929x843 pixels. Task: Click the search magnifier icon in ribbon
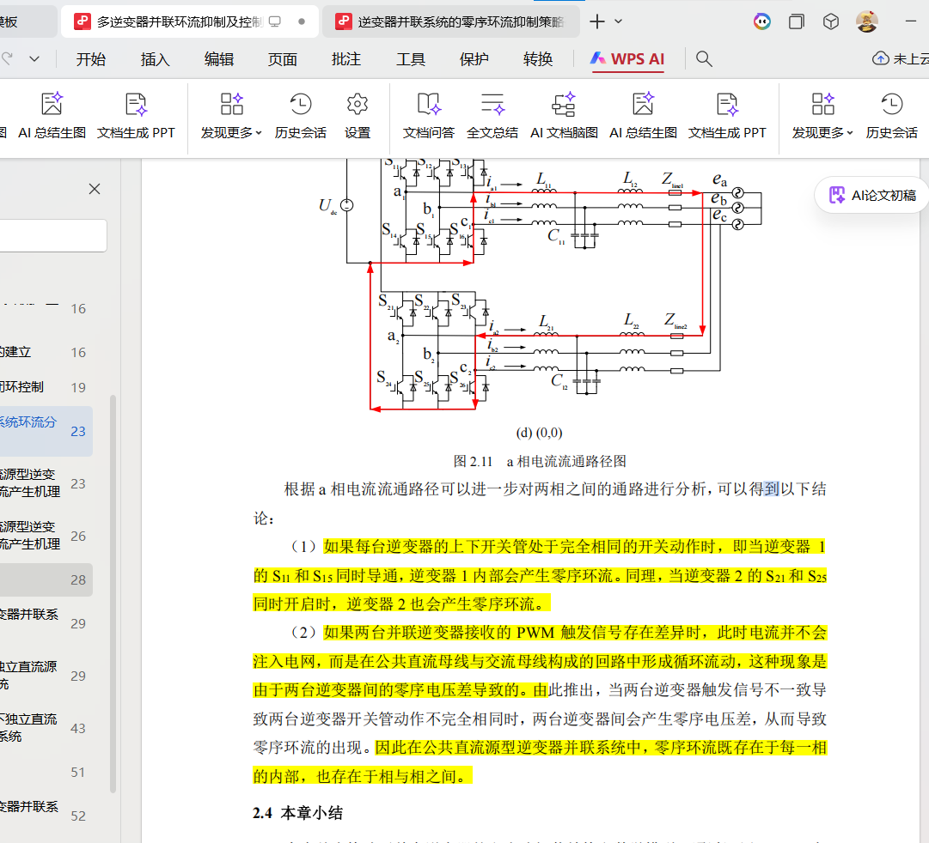tap(704, 58)
